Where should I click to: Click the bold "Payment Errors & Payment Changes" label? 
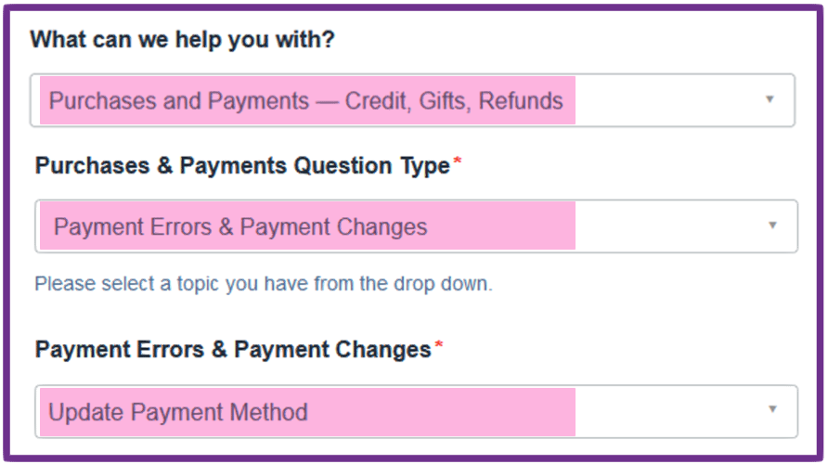(x=233, y=350)
